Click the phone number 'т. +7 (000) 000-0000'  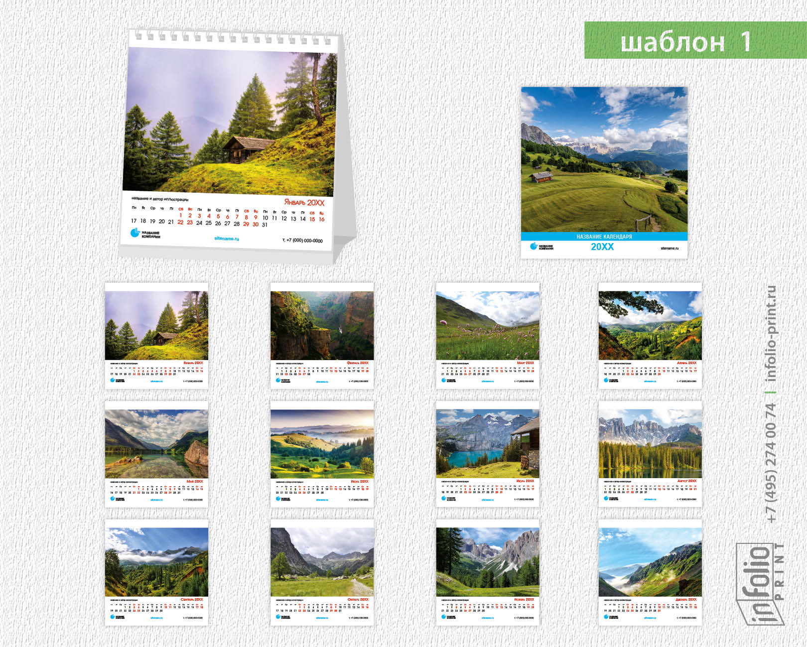(x=302, y=240)
